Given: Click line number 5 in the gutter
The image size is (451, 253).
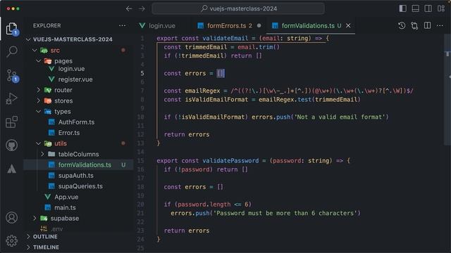Looking at the screenshot, I should 142,73.
